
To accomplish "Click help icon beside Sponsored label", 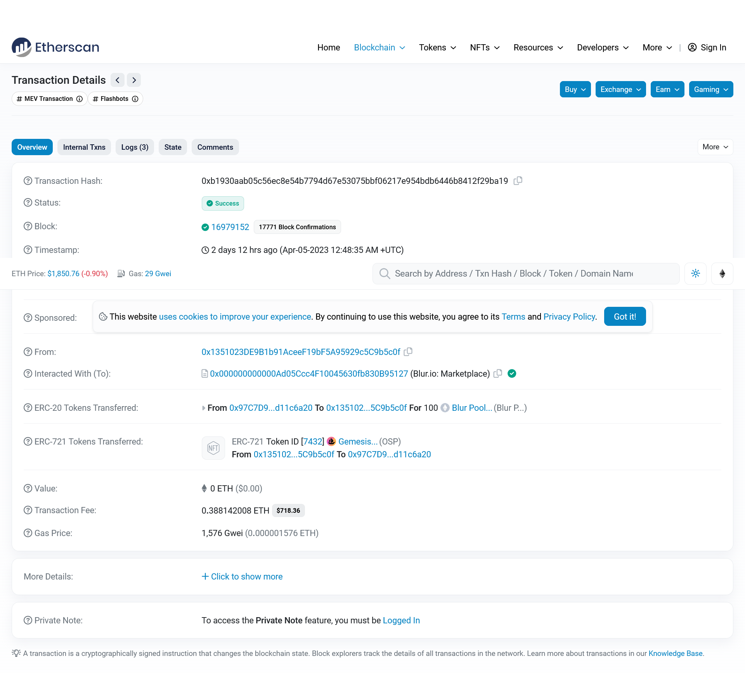I will pyautogui.click(x=28, y=318).
